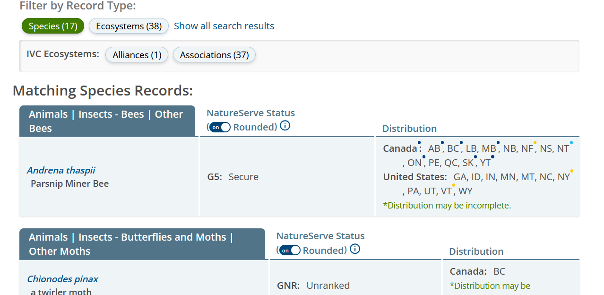Filter by Alliances (1)
Viewport: 604px width, 295px height.
137,55
